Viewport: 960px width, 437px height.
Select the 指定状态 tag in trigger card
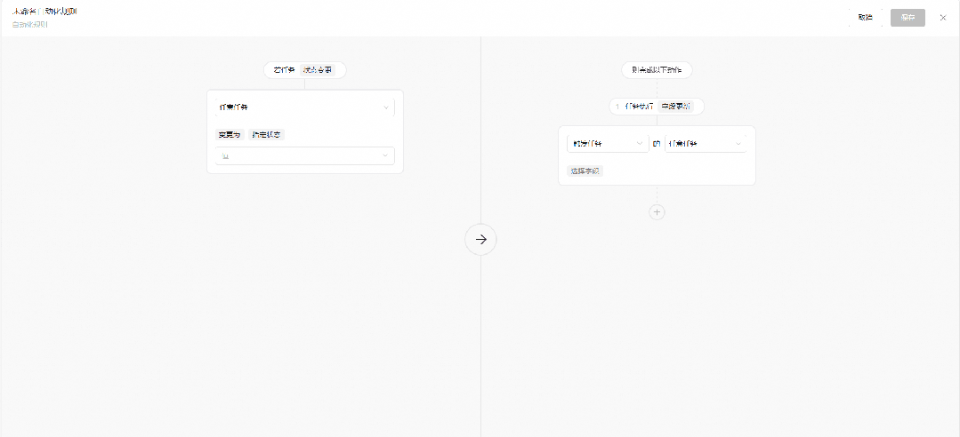pos(265,135)
